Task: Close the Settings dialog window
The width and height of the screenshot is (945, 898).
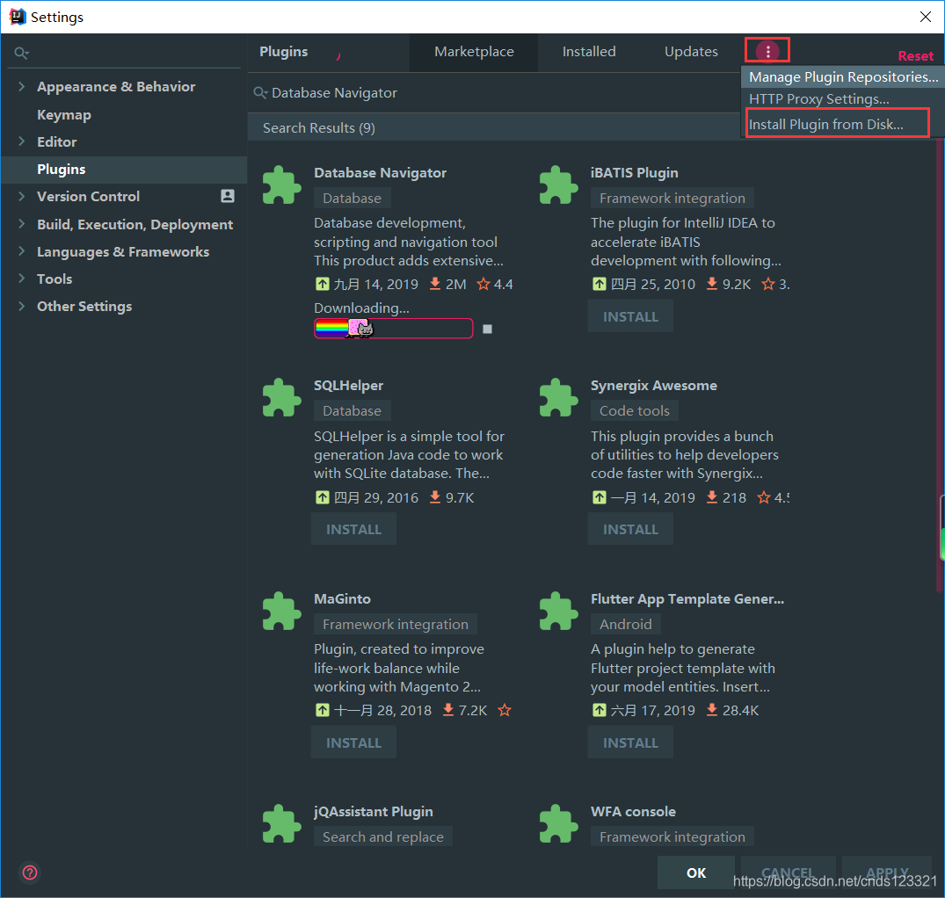Action: click(x=925, y=17)
